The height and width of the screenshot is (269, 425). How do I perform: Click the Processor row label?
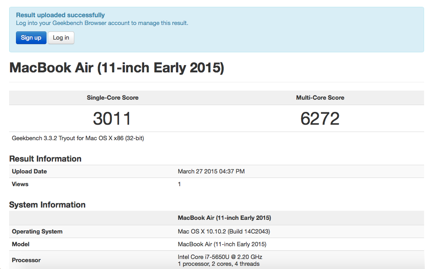pos(26,260)
